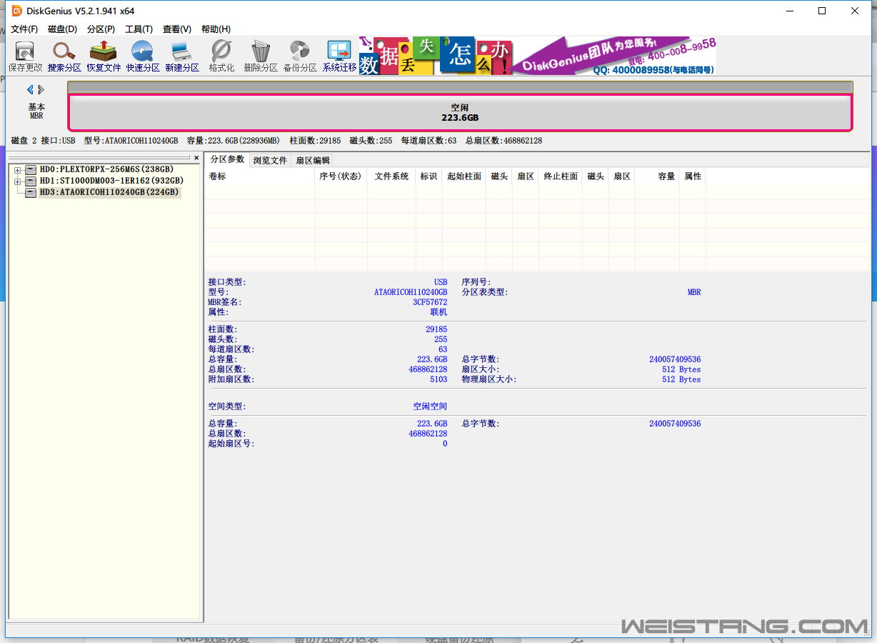The height and width of the screenshot is (643, 877).
Task: Switch to the 分区参数 tab
Action: tap(227, 159)
